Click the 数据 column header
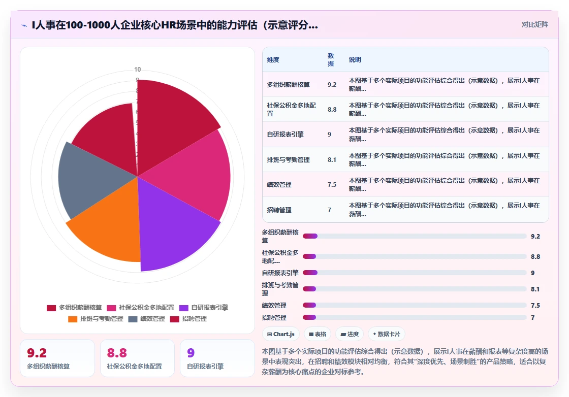This screenshot has height=397, width=569. (x=331, y=60)
